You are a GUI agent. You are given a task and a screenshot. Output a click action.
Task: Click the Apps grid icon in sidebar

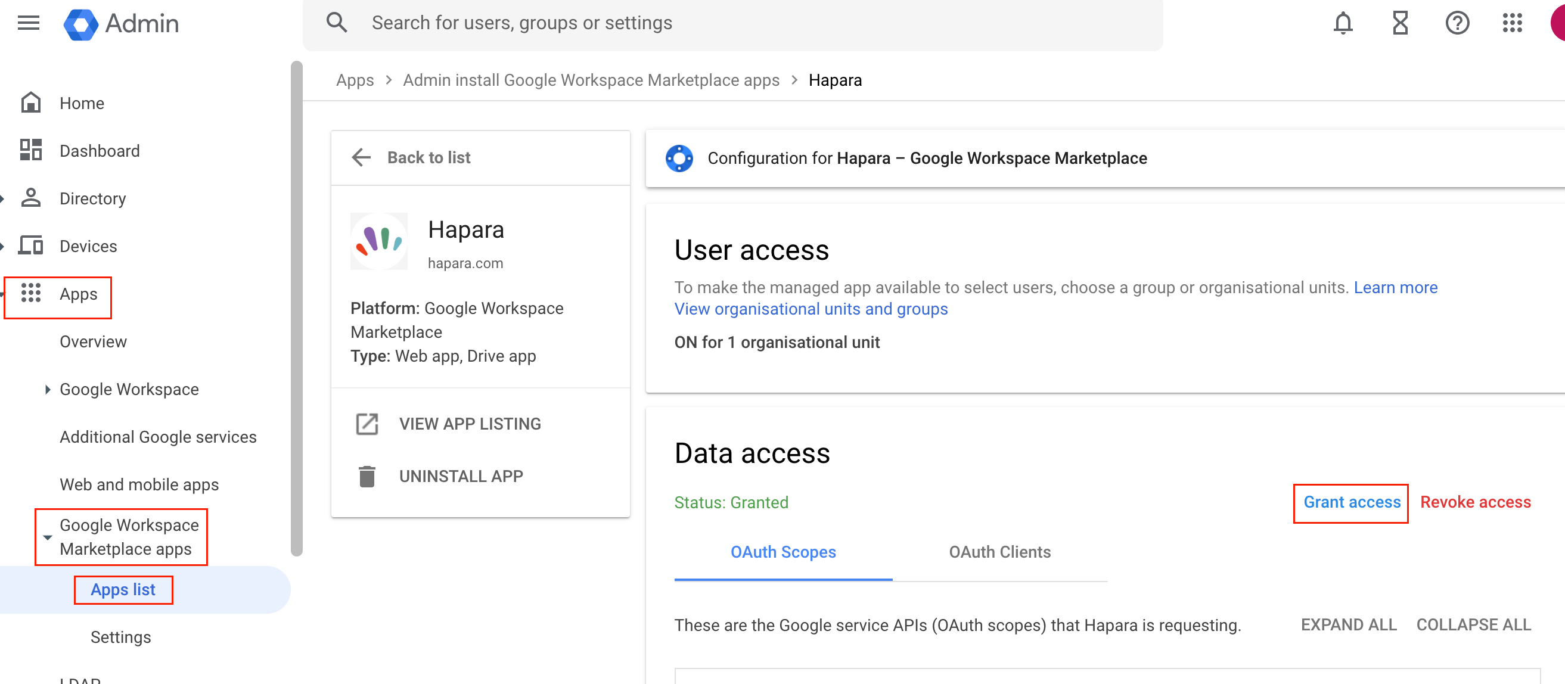[x=31, y=293]
